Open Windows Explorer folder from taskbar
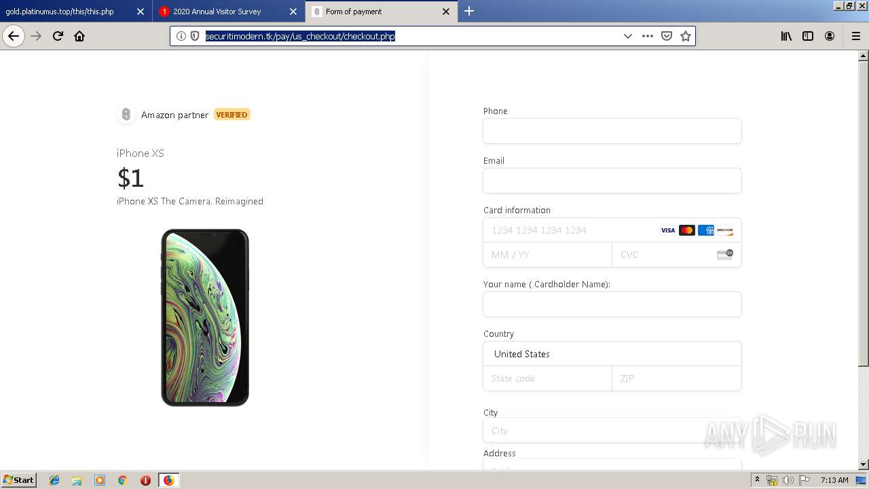869x489 pixels. pos(77,480)
